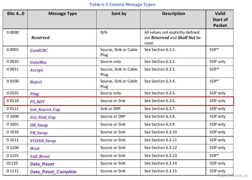The height and width of the screenshot is (180, 252).
Task: Select bits value '0 1111'
Action: [x=13, y=171]
